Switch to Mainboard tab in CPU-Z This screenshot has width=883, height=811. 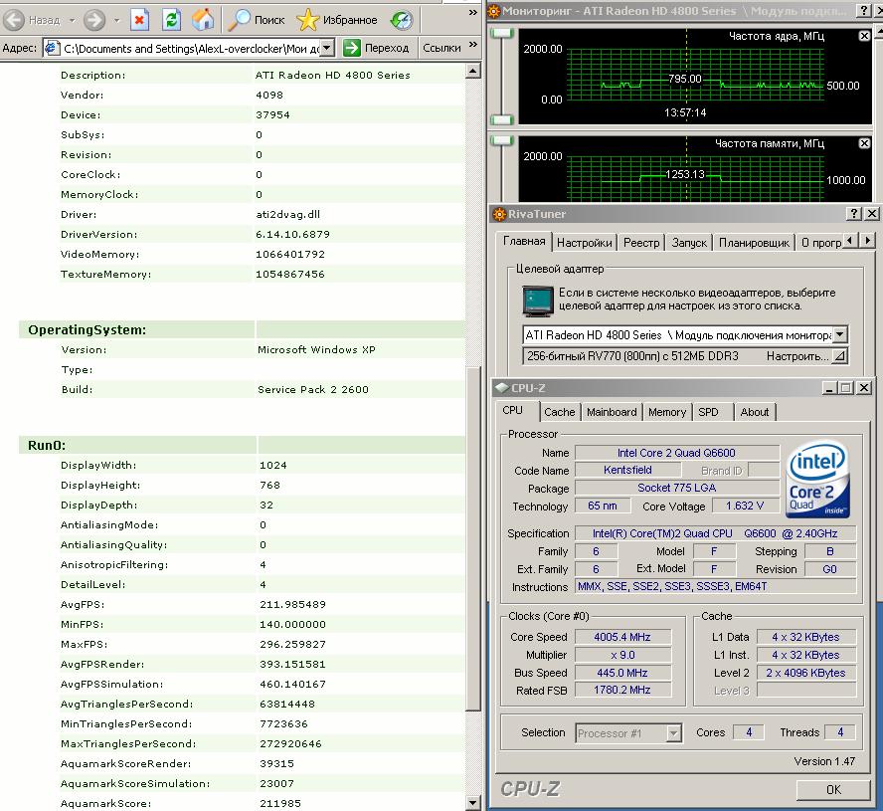(612, 412)
